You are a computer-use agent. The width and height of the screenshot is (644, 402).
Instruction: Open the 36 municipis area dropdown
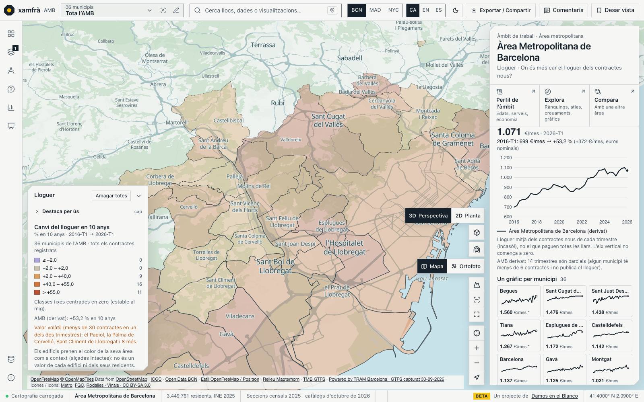click(x=109, y=10)
